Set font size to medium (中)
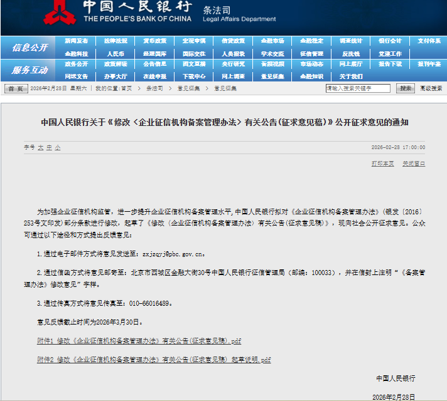Viewport: 447px width, 401px height. click(49, 147)
